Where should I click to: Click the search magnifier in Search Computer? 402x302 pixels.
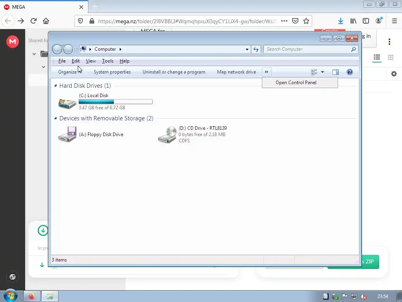pos(353,49)
